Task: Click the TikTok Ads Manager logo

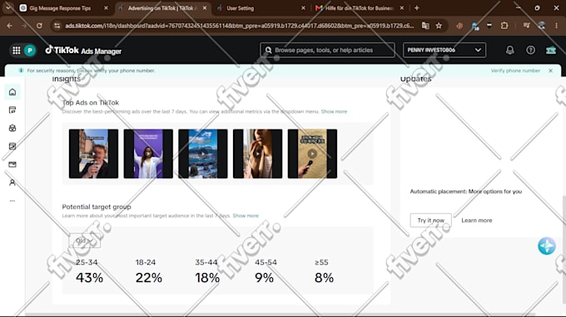Action: 83,51
